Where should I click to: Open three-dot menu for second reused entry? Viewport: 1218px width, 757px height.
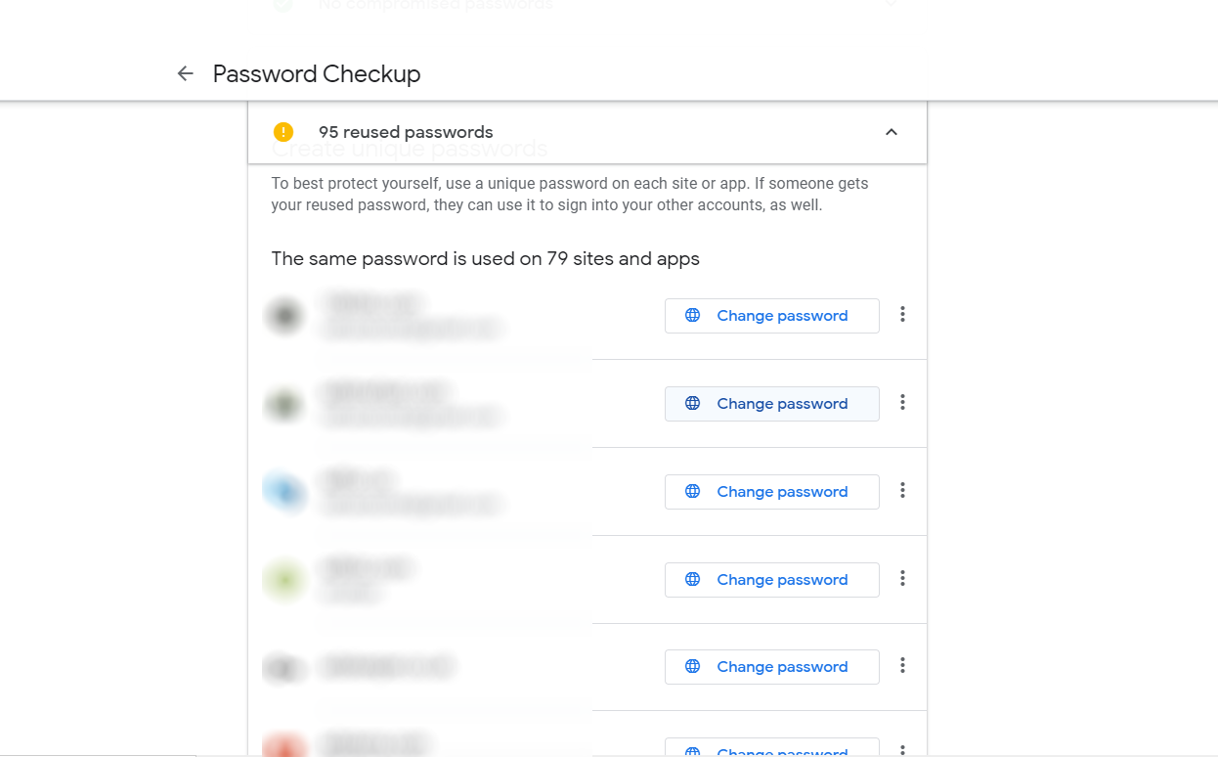[x=902, y=403]
